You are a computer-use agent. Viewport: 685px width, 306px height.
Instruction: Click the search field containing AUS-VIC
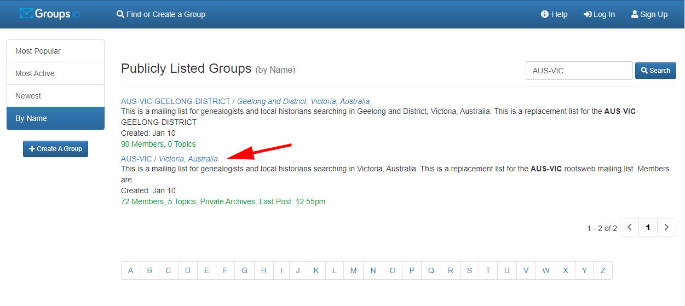[x=579, y=71]
